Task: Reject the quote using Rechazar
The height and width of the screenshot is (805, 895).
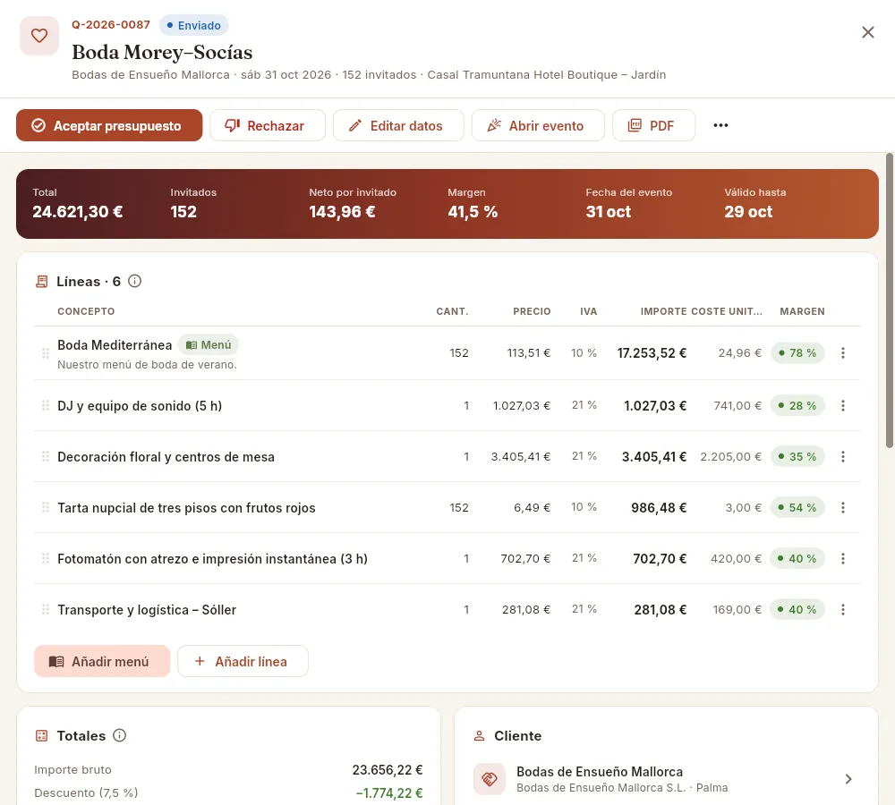Action: click(x=268, y=125)
